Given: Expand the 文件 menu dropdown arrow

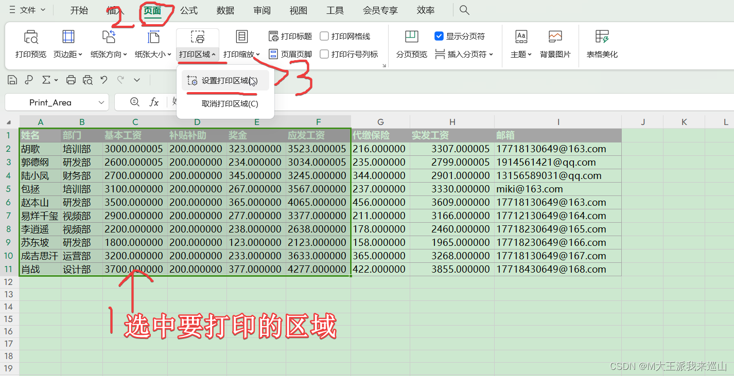Looking at the screenshot, I should click(x=43, y=10).
